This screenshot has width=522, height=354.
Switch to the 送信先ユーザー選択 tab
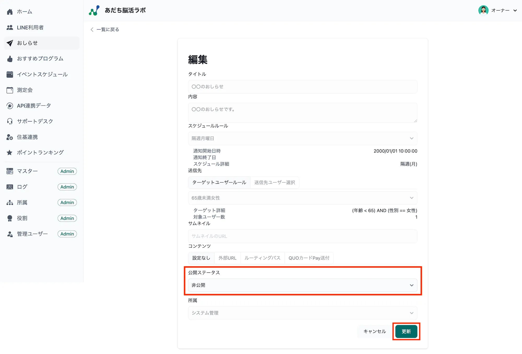pyautogui.click(x=275, y=183)
